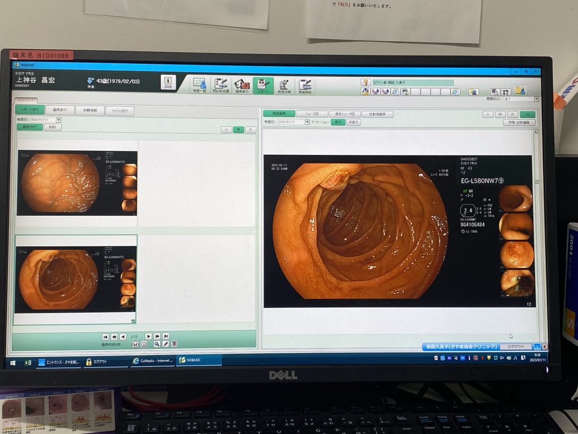The width and height of the screenshot is (578, 434).
Task: Click the folder-with-user icon at far right of the toolbar
Action: (520, 91)
